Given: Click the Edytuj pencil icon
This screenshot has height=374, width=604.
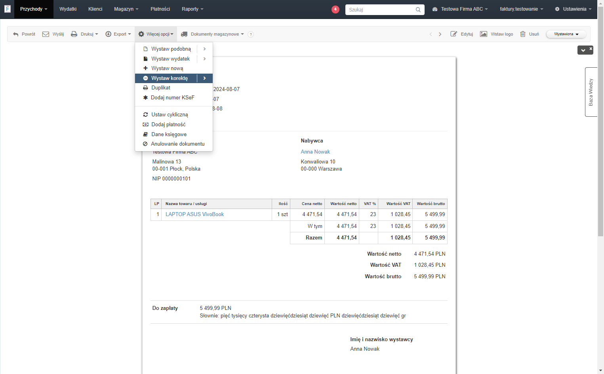Looking at the screenshot, I should click(454, 34).
